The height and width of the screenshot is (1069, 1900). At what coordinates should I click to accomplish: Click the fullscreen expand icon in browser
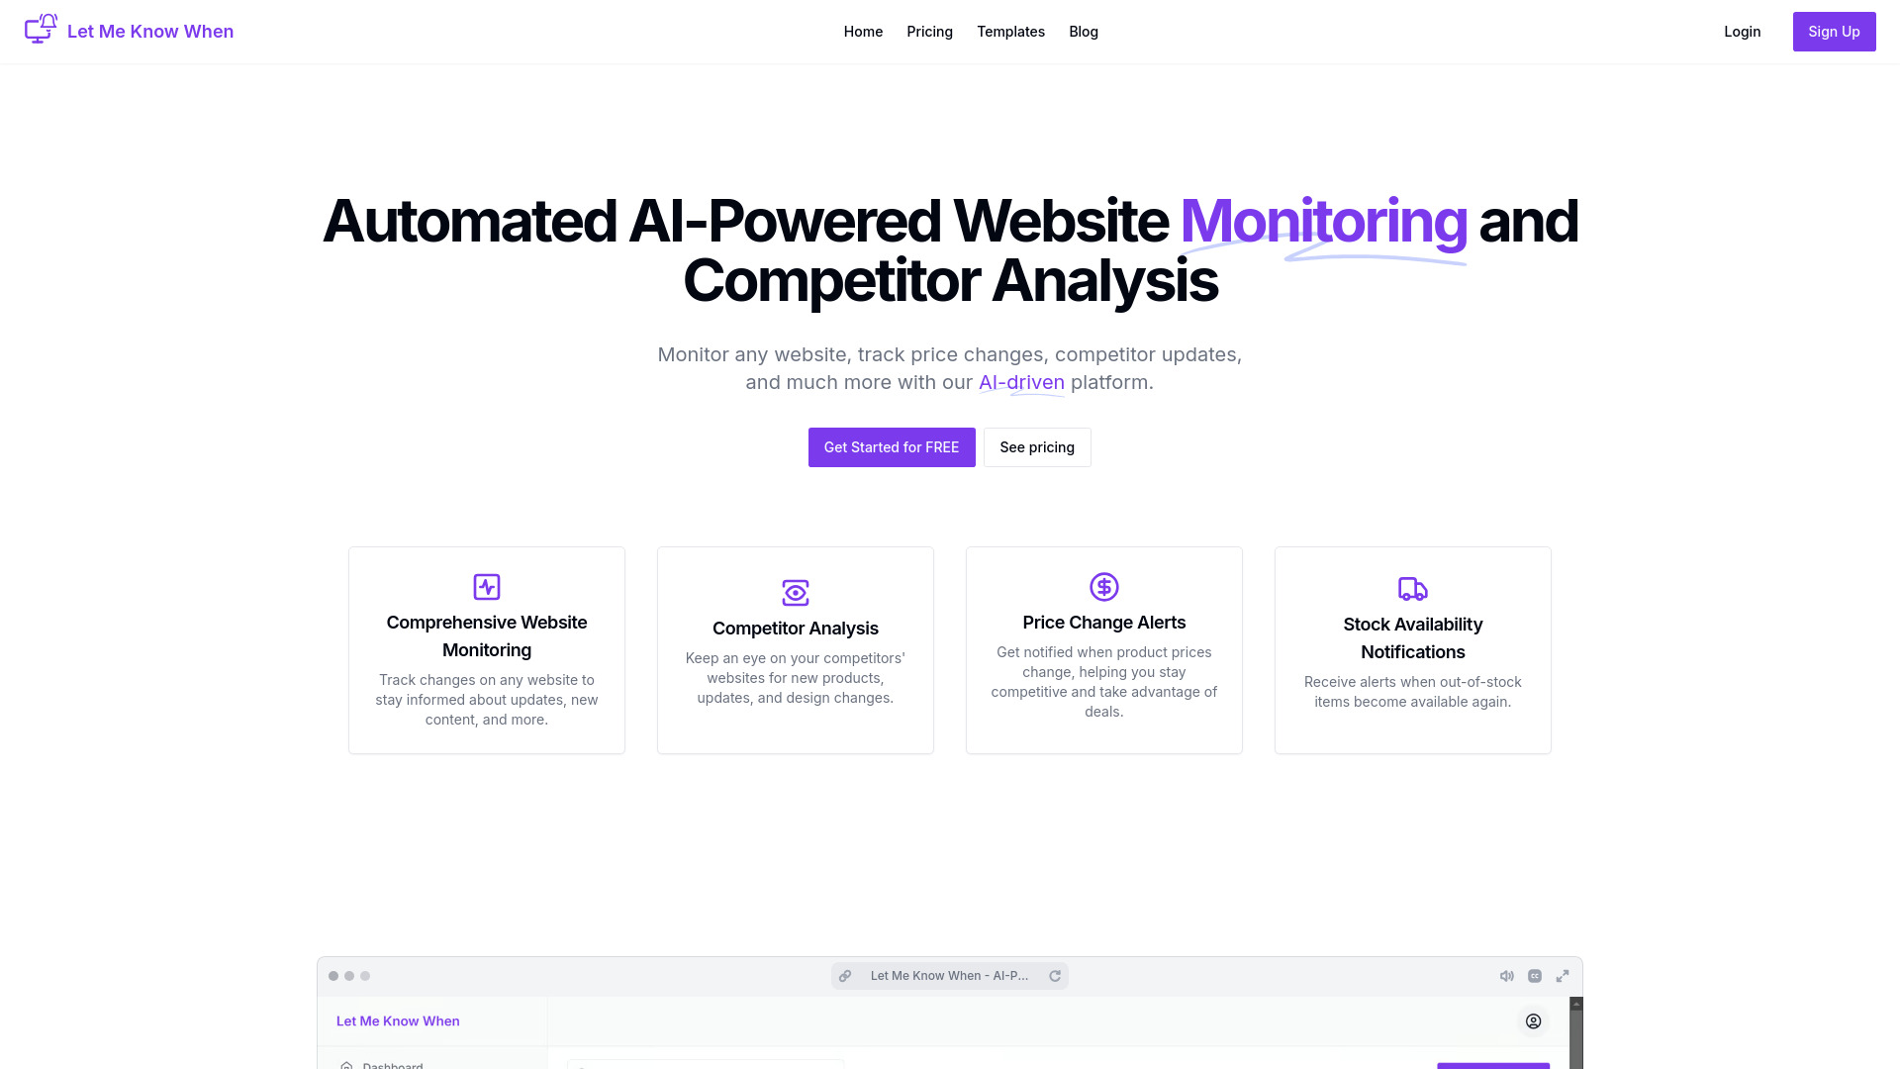[x=1562, y=975]
